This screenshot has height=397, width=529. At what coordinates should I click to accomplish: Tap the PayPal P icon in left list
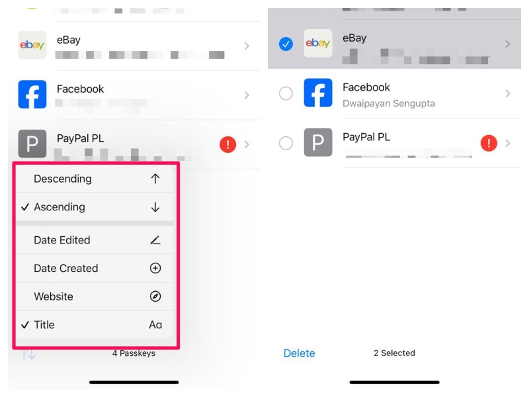32,144
